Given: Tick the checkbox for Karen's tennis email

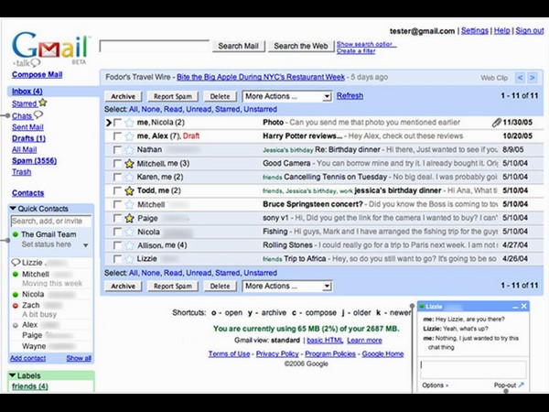Looking at the screenshot, I should coord(116,177).
